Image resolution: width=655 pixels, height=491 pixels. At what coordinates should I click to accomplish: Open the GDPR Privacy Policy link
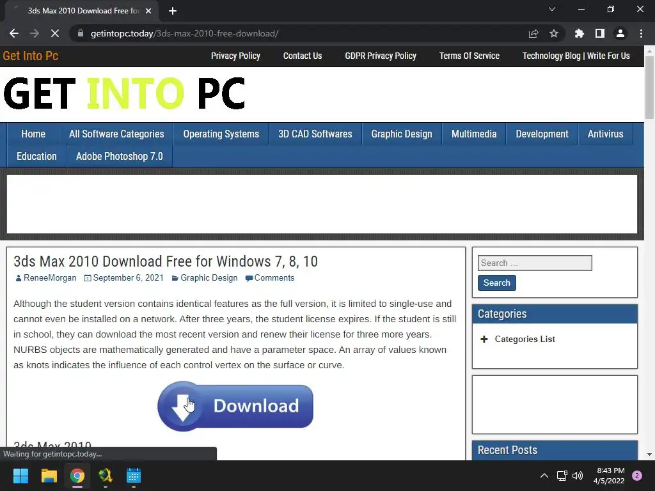[x=381, y=56]
